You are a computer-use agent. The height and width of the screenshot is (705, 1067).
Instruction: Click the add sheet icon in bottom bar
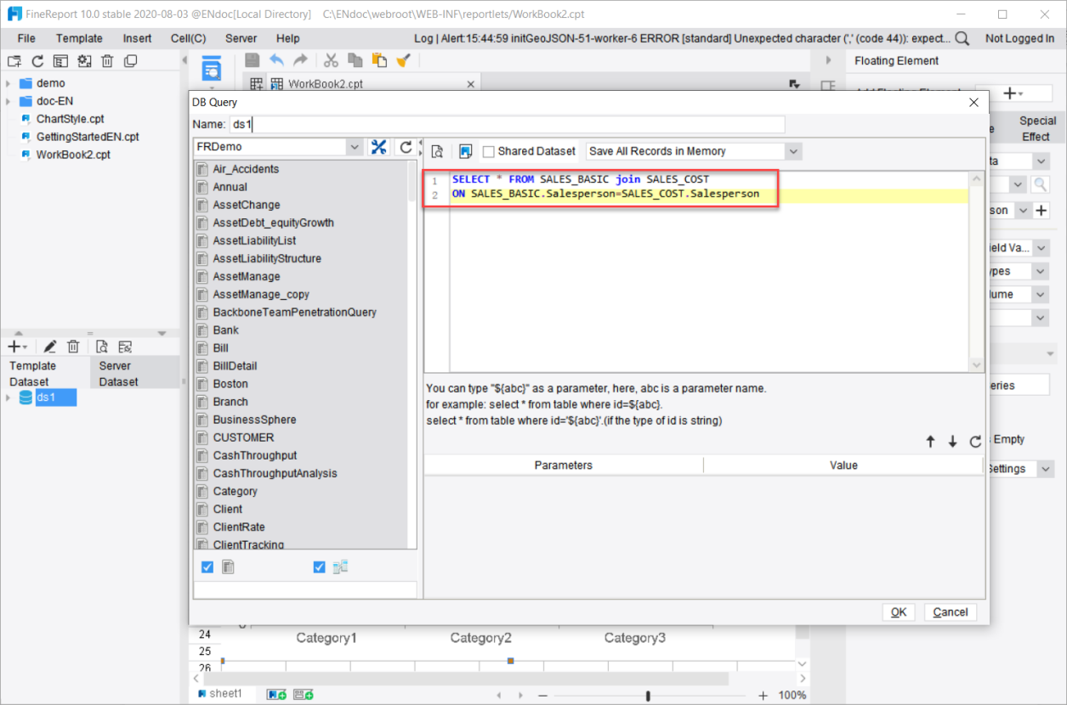pos(276,695)
